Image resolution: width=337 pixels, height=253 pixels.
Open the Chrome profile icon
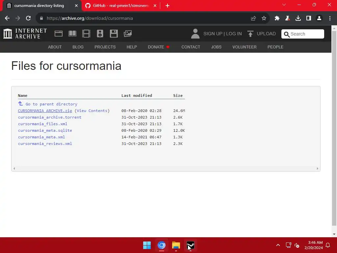pyautogui.click(x=319, y=18)
